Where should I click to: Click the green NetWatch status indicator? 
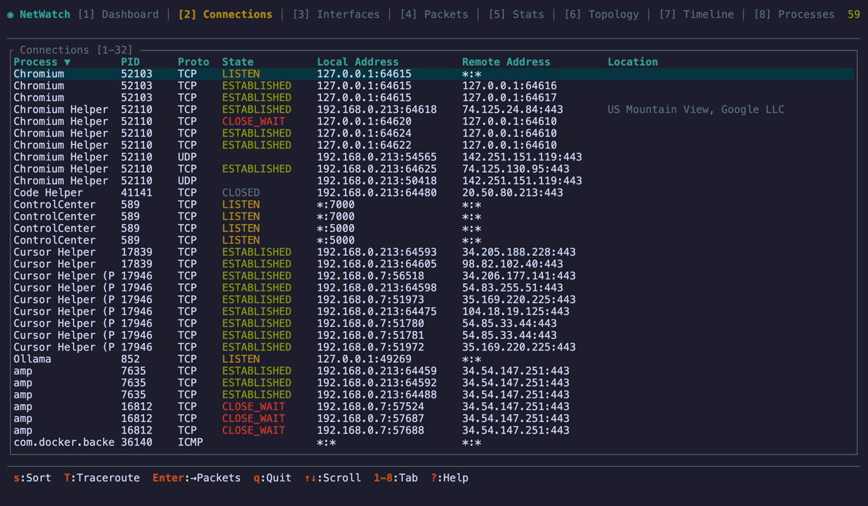pyautogui.click(x=9, y=14)
